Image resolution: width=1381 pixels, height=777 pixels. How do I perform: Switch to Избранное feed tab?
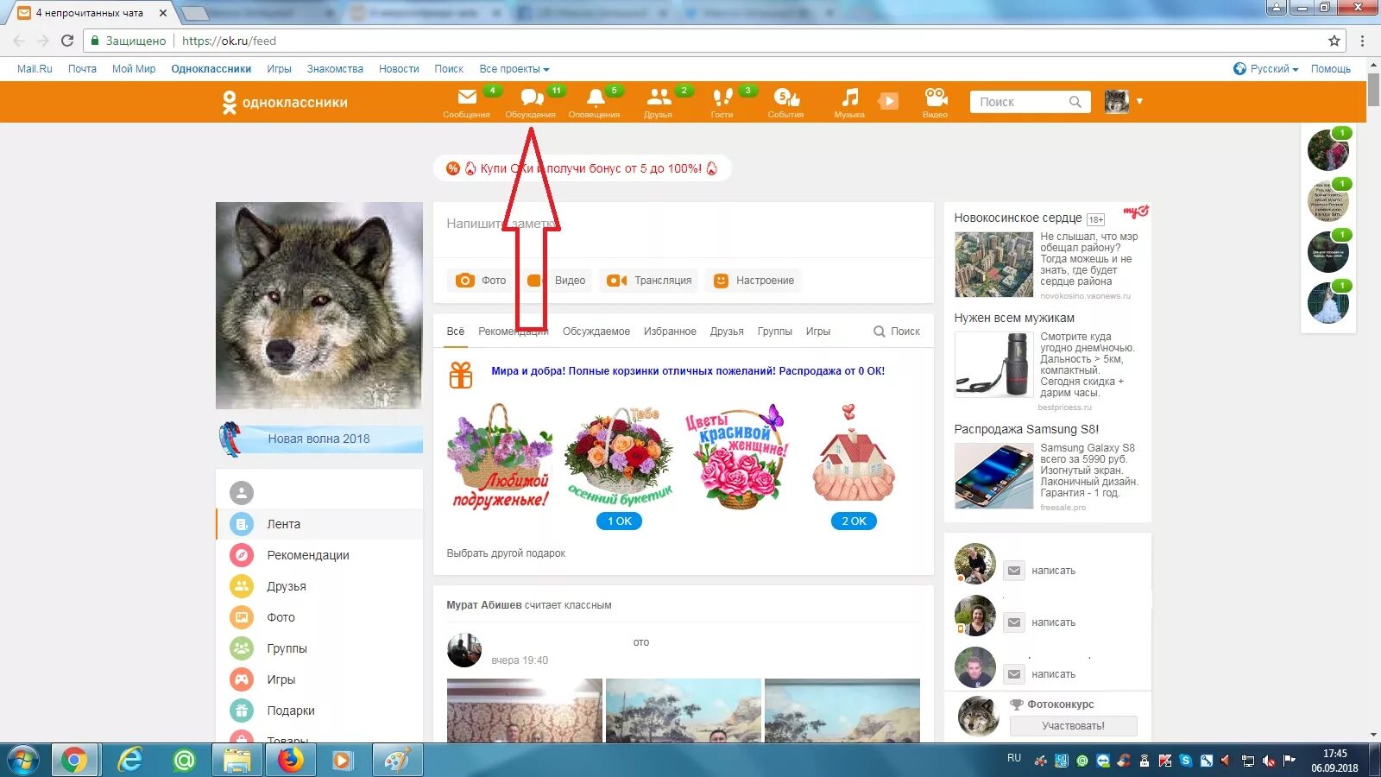point(670,332)
